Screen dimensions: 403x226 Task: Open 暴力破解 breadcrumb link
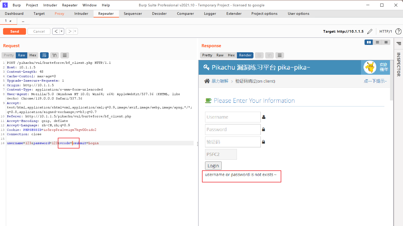coord(220,81)
